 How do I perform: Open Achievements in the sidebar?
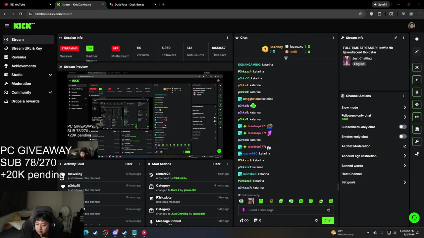pos(28,66)
